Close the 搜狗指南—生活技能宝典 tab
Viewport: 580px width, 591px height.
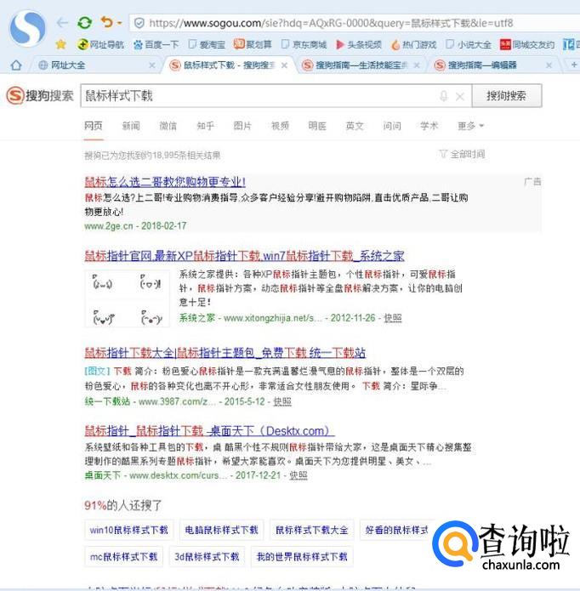coord(417,65)
